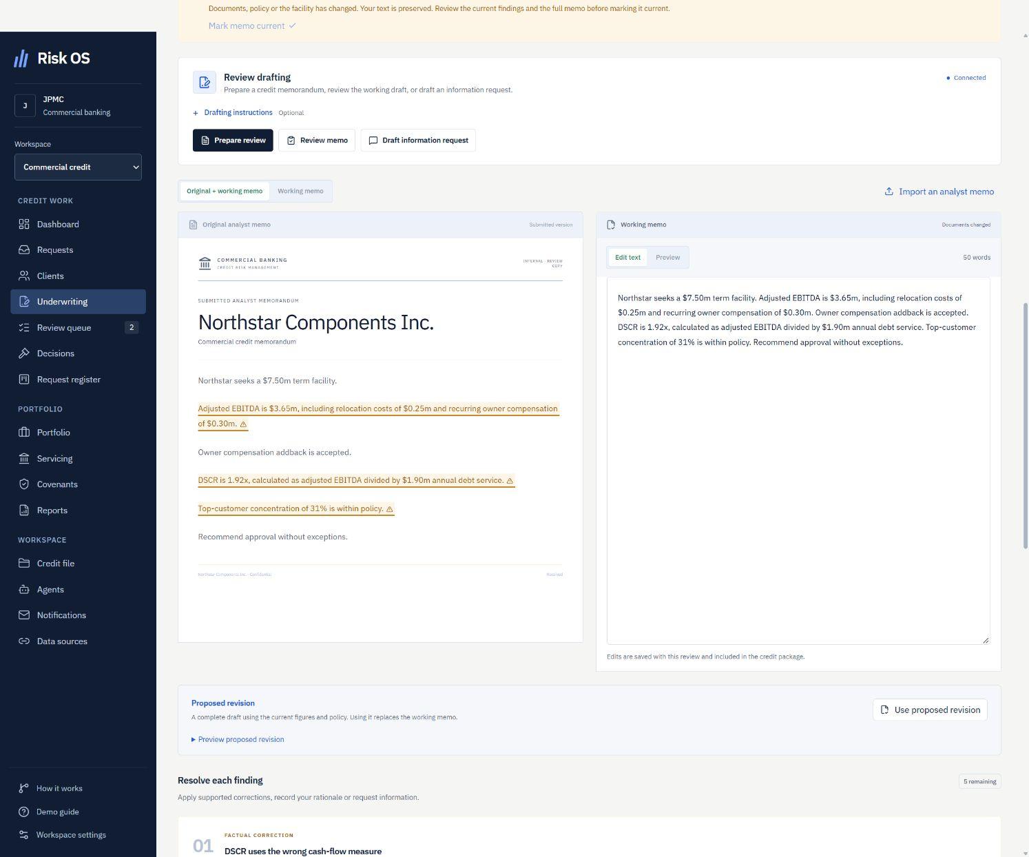This screenshot has height=857, width=1029.
Task: Click Draft information request button
Action: tap(418, 141)
